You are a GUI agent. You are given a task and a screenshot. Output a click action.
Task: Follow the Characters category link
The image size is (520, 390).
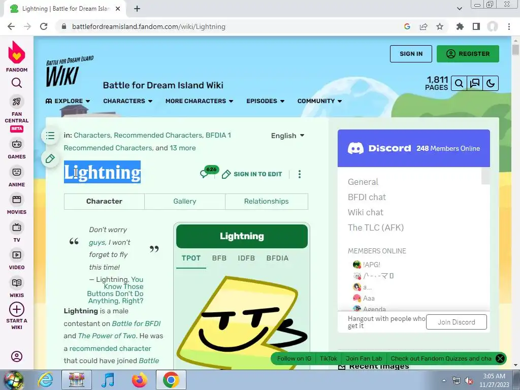click(x=92, y=135)
